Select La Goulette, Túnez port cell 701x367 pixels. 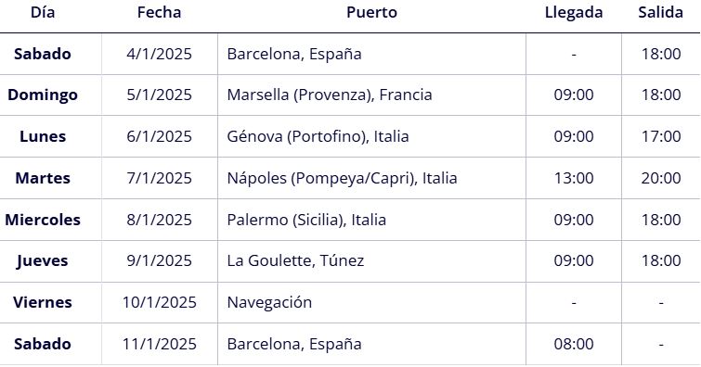295,260
